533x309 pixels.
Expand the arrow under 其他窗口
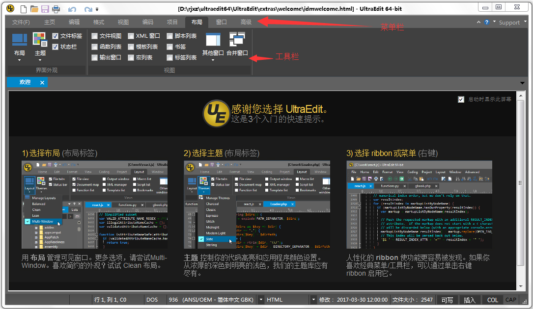click(213, 60)
